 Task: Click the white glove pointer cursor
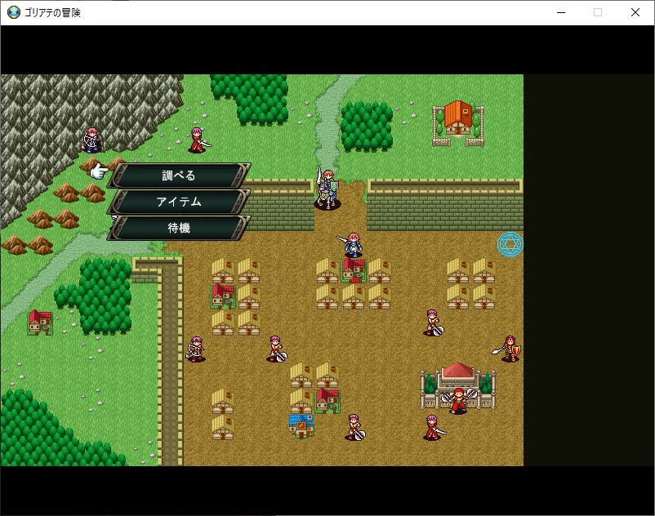click(100, 171)
